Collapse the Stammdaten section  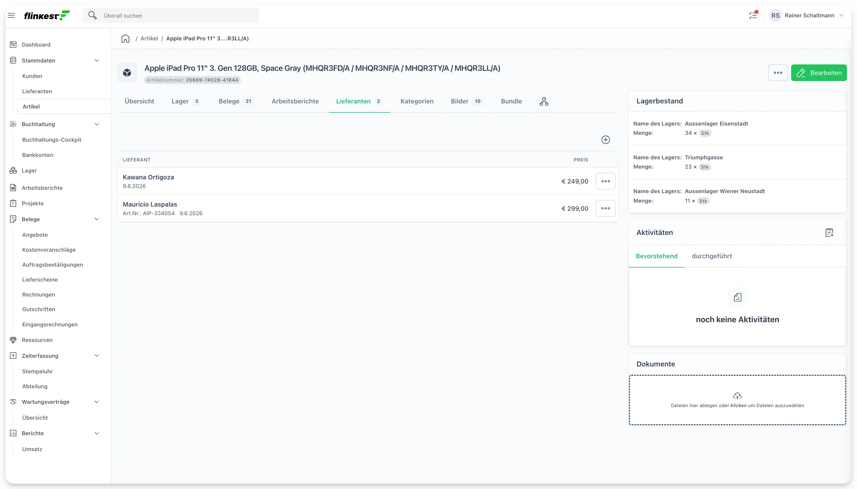[x=96, y=60]
